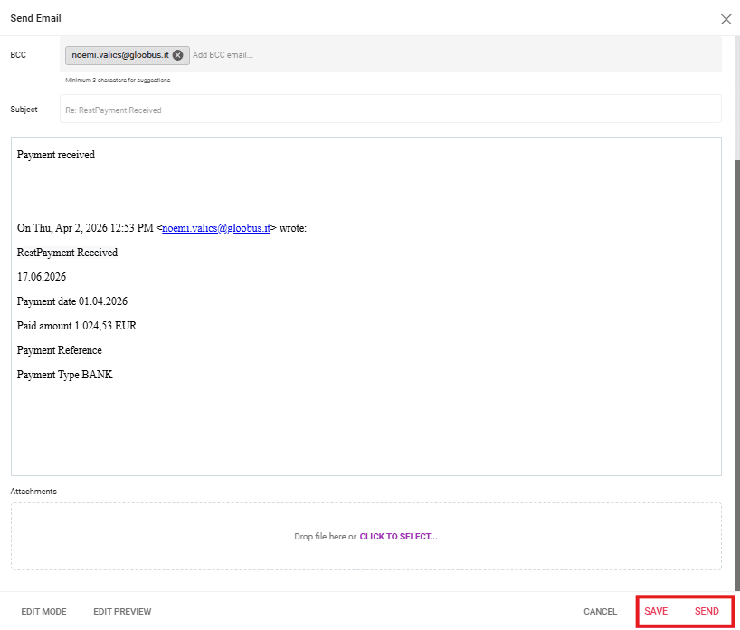The height and width of the screenshot is (630, 740).
Task: Close the Send Email dialog
Action: (x=726, y=18)
